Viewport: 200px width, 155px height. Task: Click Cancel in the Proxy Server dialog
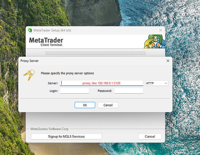tap(108, 105)
